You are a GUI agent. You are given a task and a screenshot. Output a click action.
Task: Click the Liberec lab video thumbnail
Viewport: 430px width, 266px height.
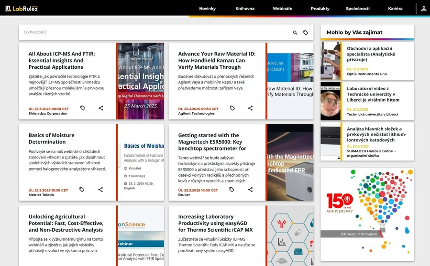click(x=331, y=101)
